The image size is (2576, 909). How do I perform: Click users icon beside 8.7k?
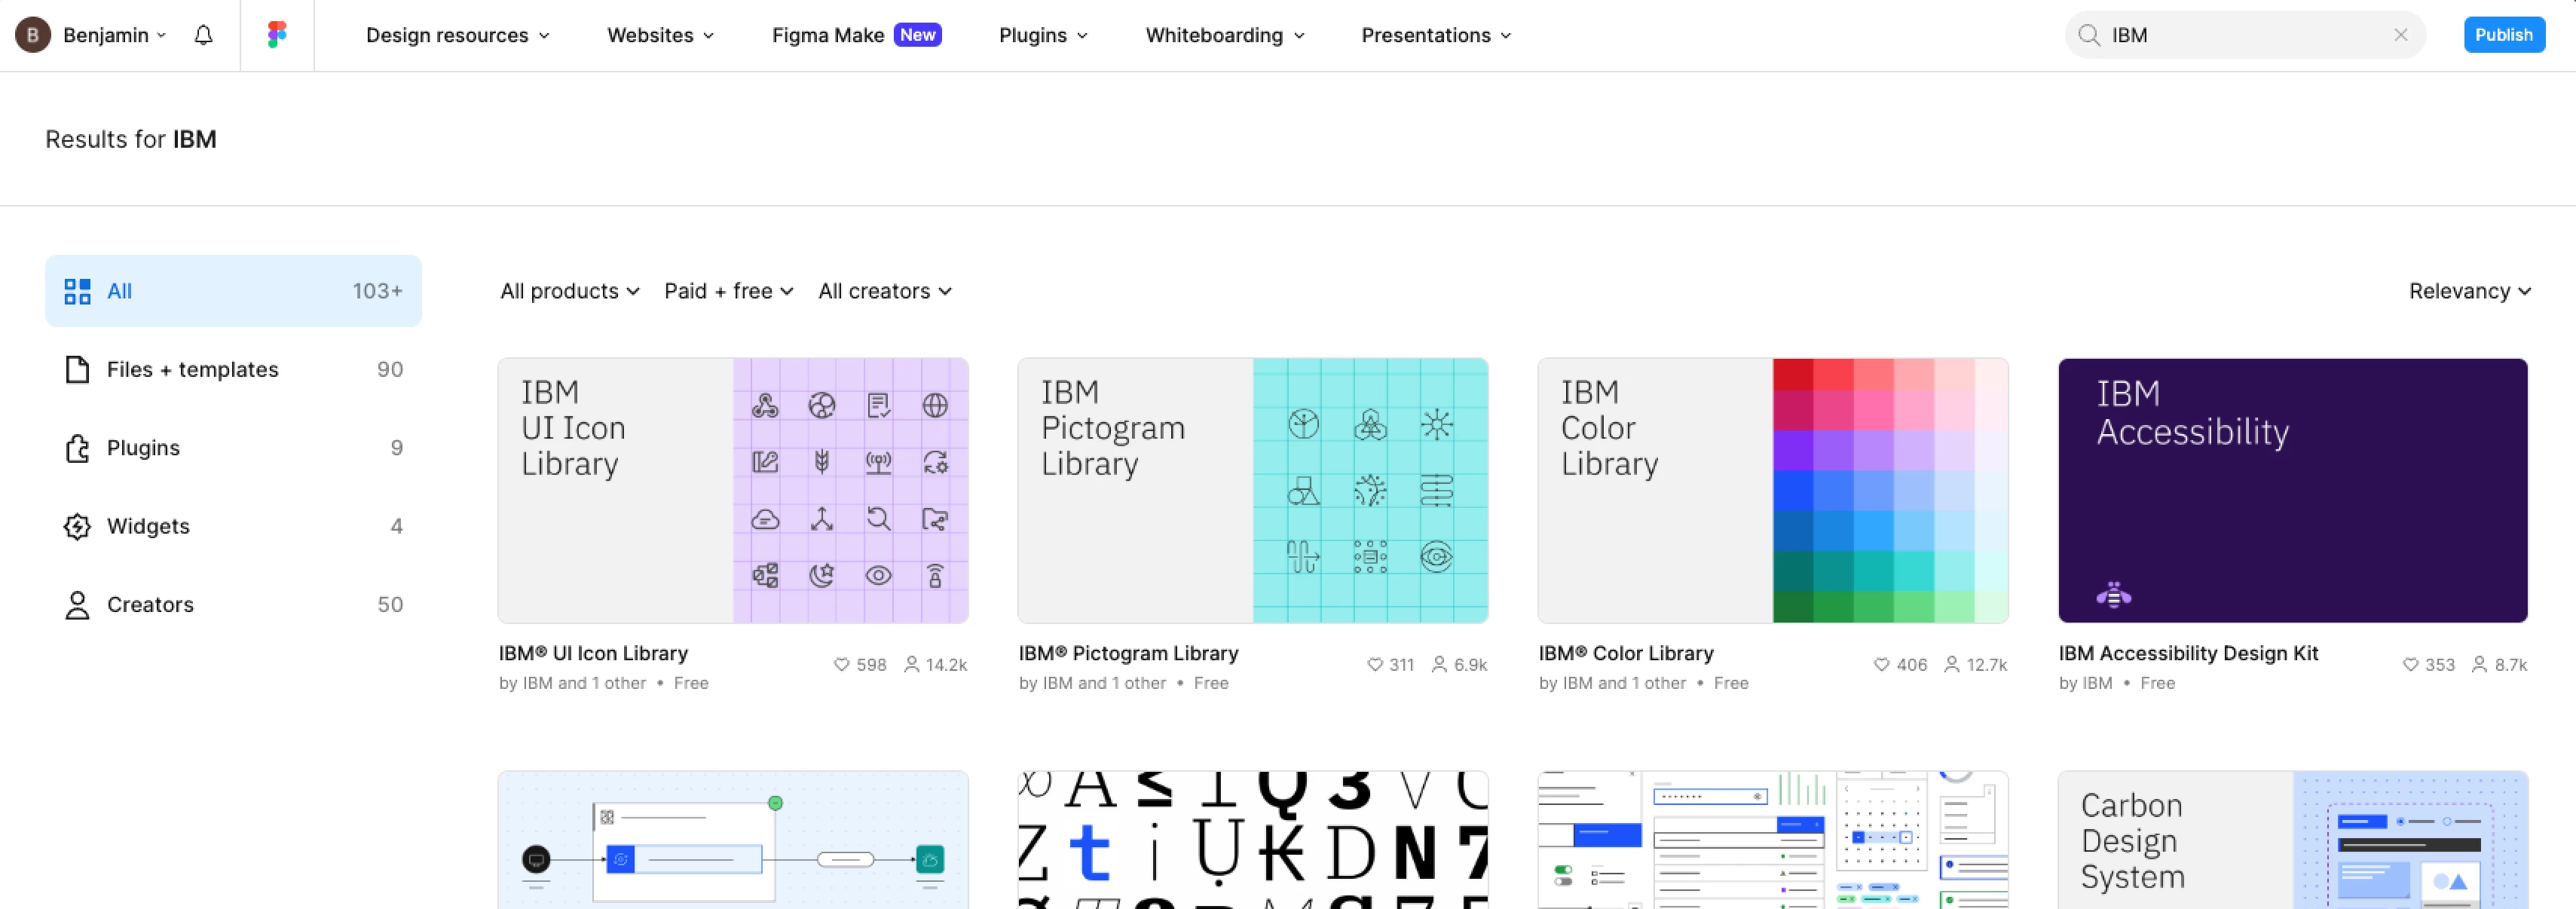click(2479, 665)
